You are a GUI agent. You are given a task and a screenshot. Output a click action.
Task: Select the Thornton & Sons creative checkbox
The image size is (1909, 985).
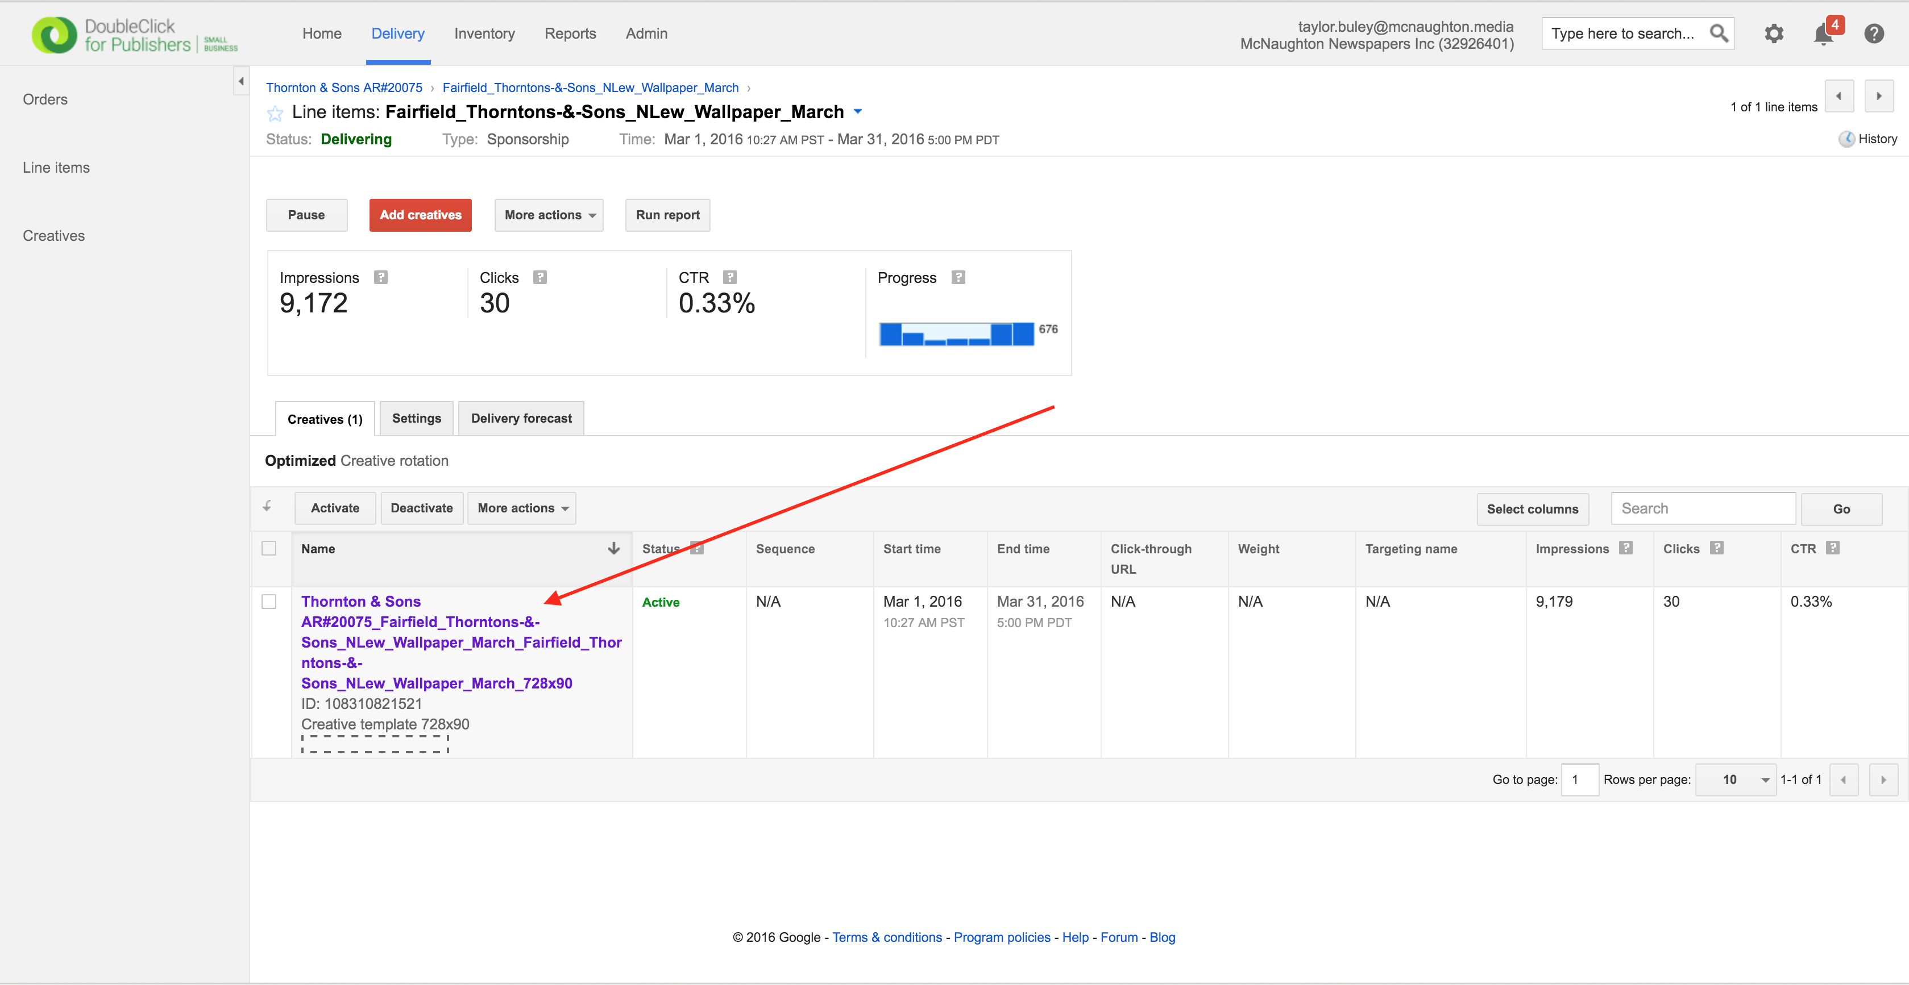(269, 602)
